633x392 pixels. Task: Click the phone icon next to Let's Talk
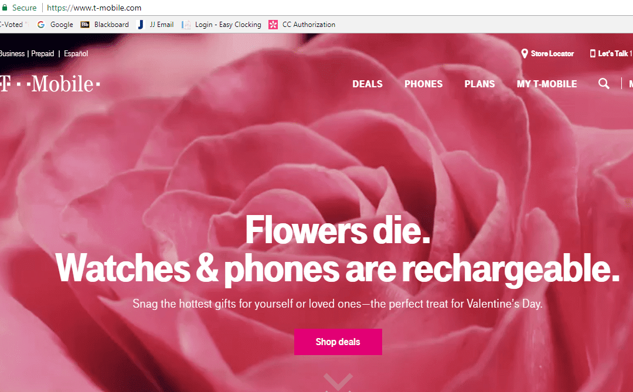[593, 53]
